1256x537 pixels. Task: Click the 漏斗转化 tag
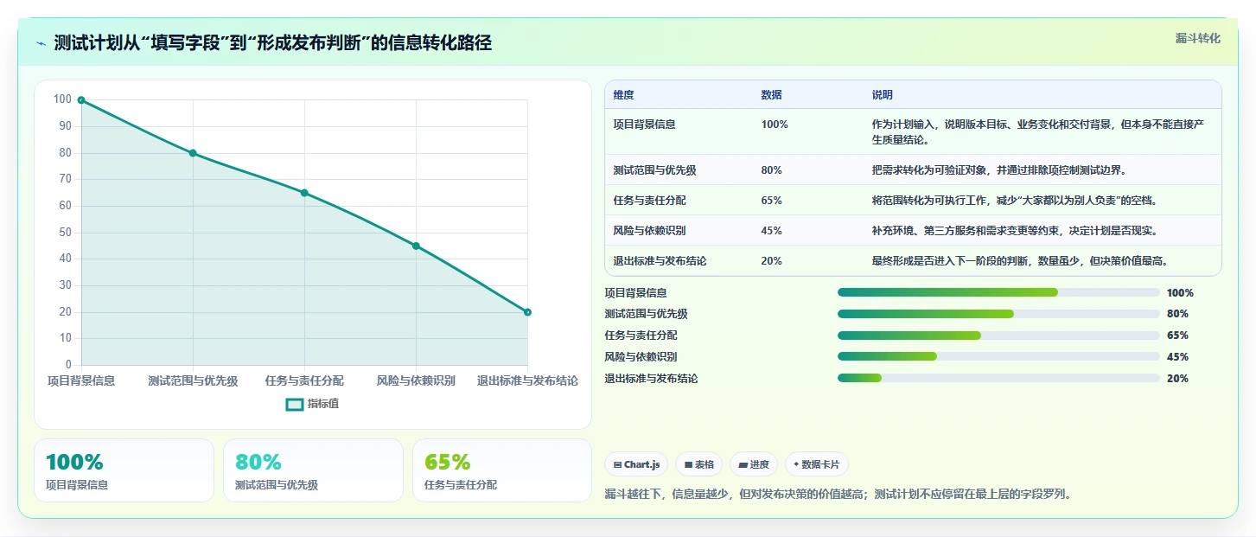[1198, 38]
